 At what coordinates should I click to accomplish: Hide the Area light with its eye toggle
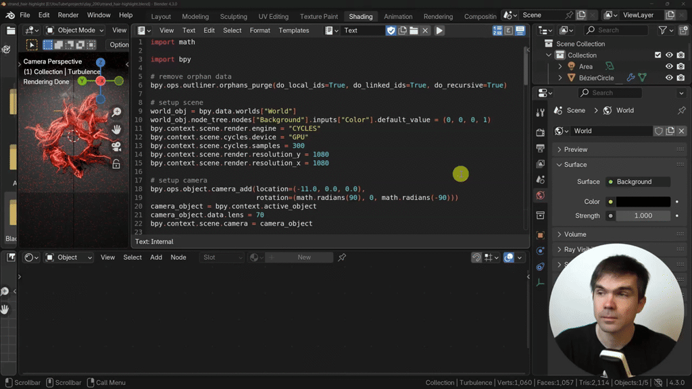coord(669,66)
